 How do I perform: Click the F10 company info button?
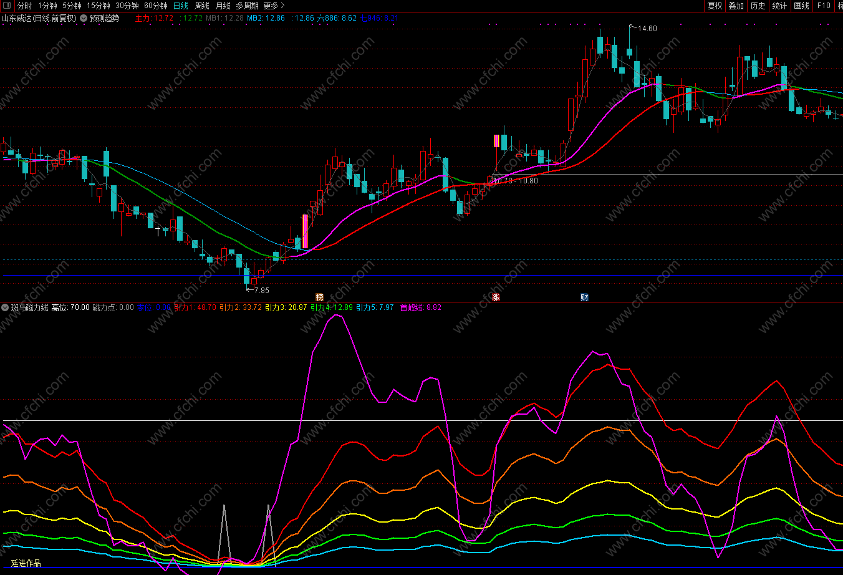pyautogui.click(x=824, y=6)
